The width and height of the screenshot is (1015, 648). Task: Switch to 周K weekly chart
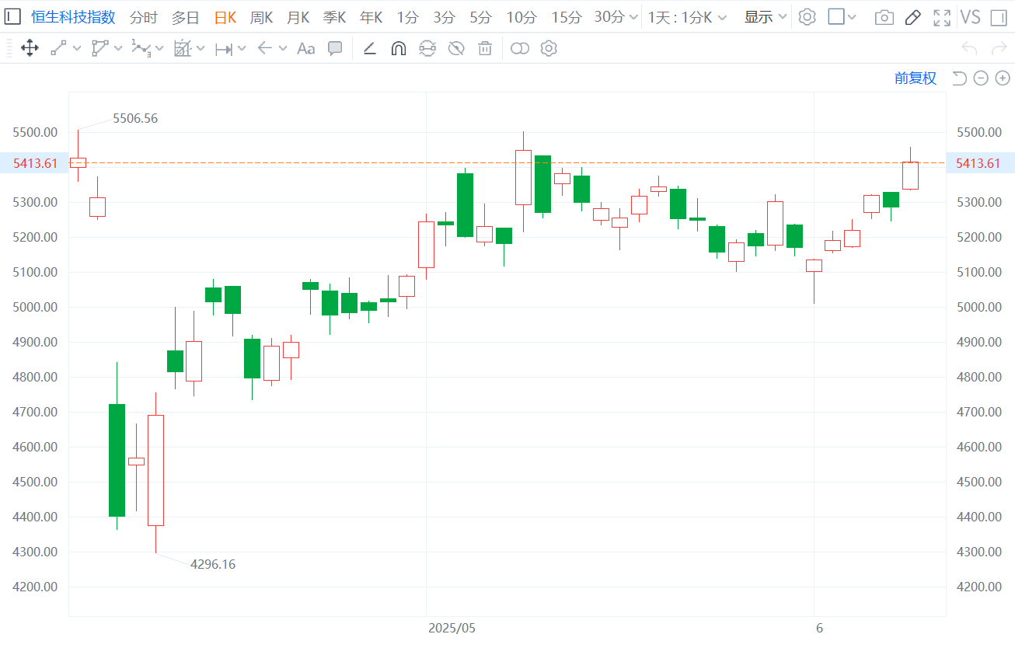[261, 17]
